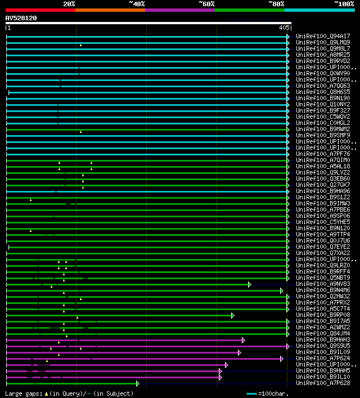Click the green ~80% identity legend segment
Viewport: 360px width, 398px height.
tap(250, 10)
